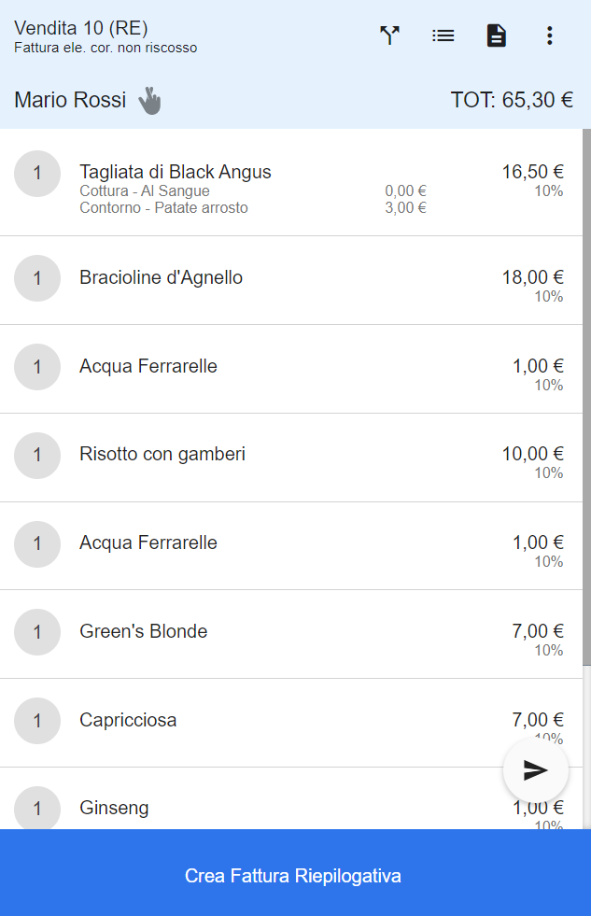Click quantity circle for Bracioline d'Agnello
The width and height of the screenshot is (591, 916).
tap(37, 278)
